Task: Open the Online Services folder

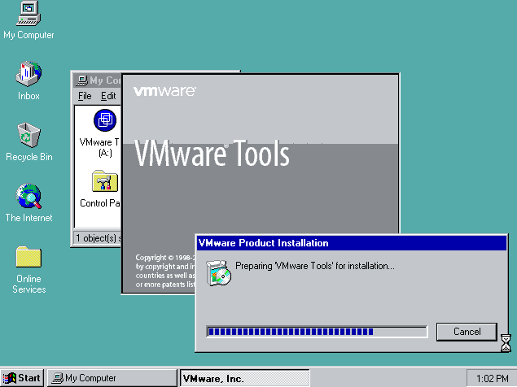Action: (x=28, y=258)
